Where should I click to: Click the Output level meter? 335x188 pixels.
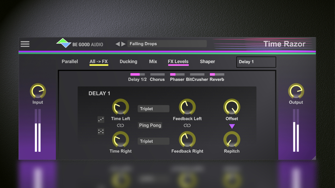tap(296, 130)
